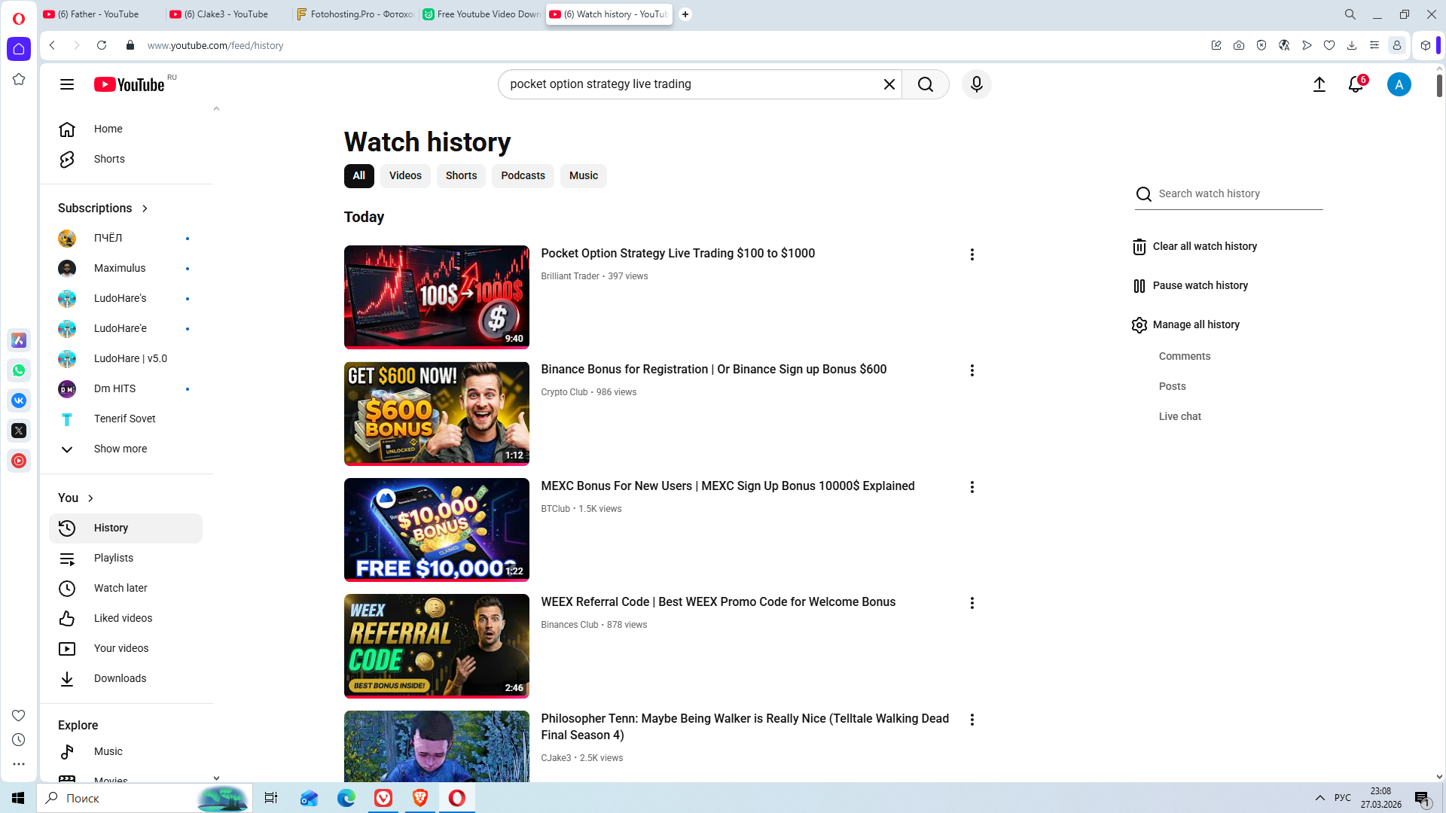The width and height of the screenshot is (1446, 813).
Task: Clear search text with X icon
Action: click(889, 84)
